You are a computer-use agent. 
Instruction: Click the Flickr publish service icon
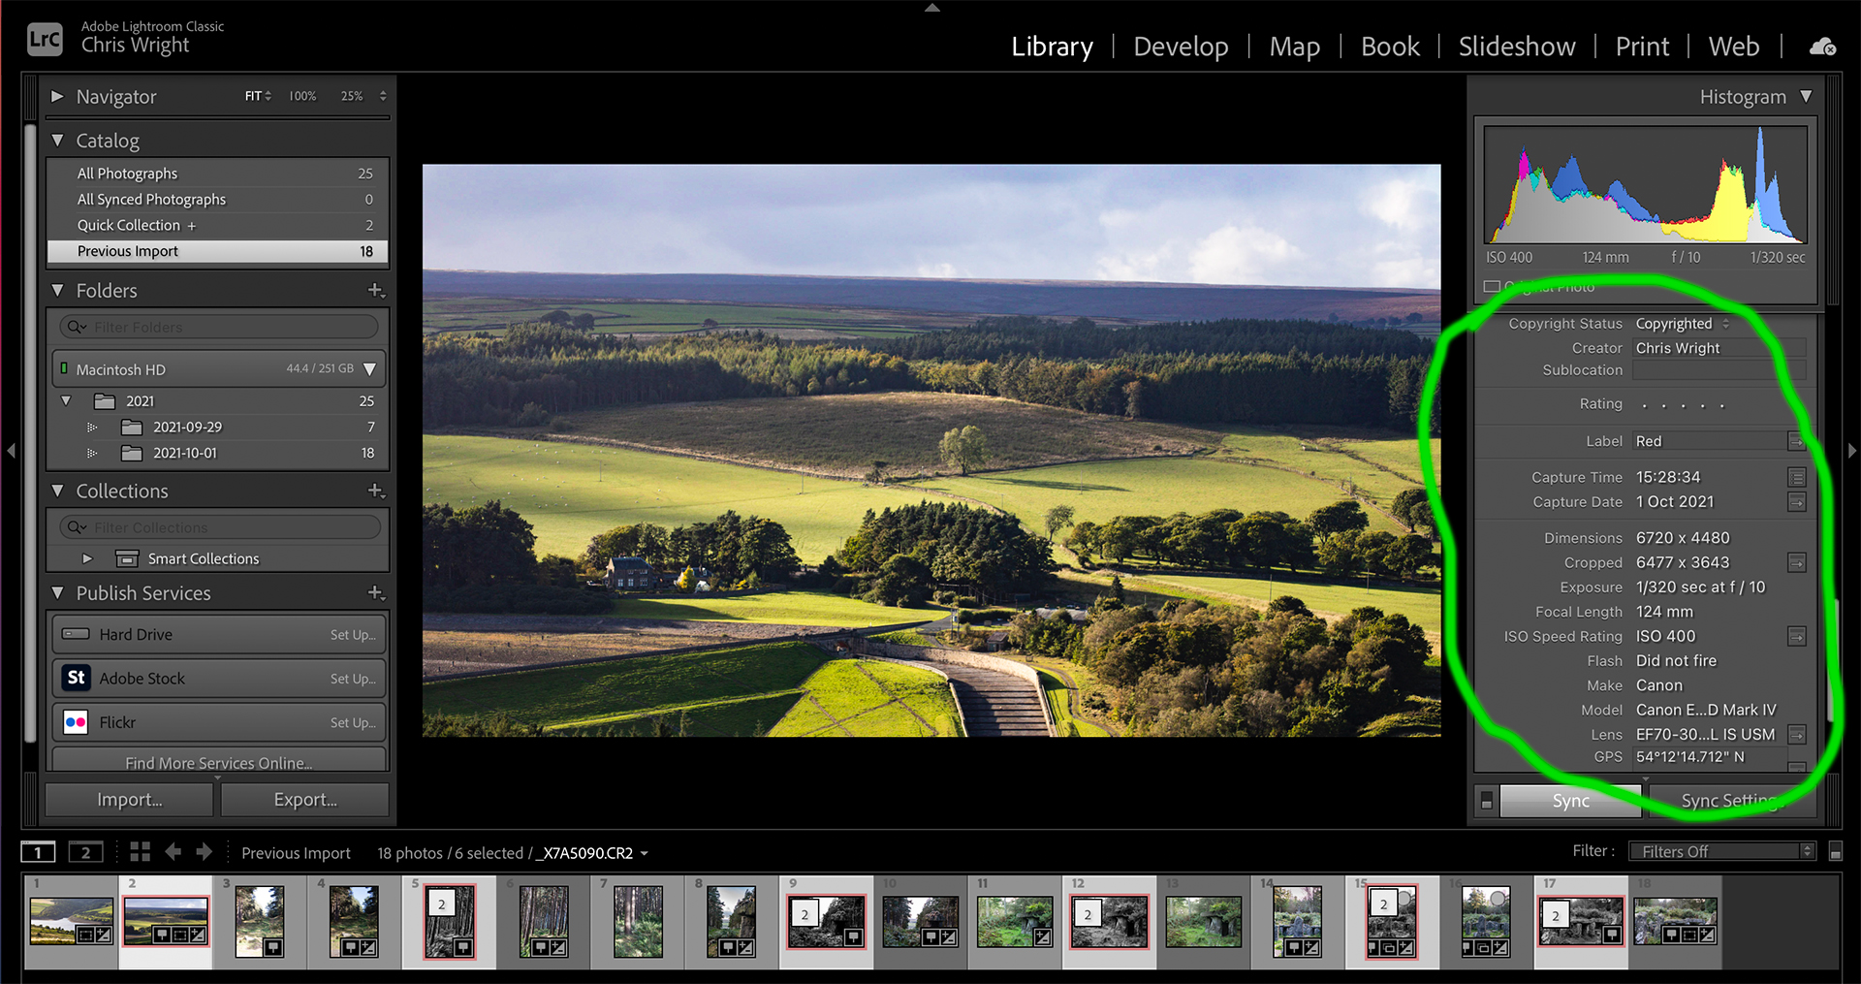click(77, 722)
